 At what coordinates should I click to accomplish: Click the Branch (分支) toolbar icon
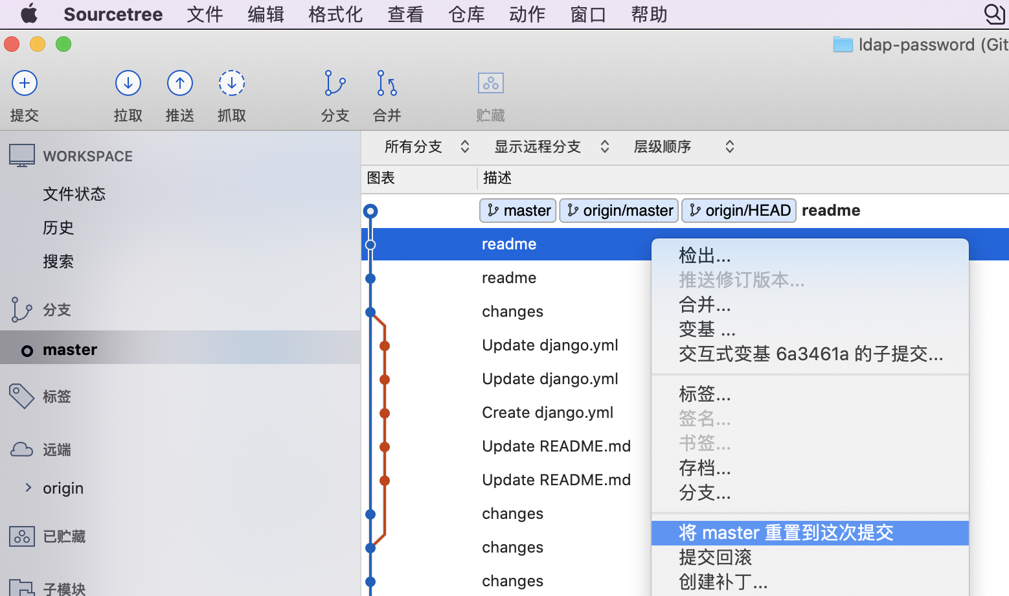pos(335,84)
